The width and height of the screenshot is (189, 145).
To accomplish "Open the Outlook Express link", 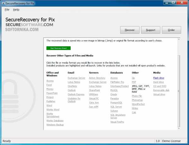I will click(x=76, y=94).
